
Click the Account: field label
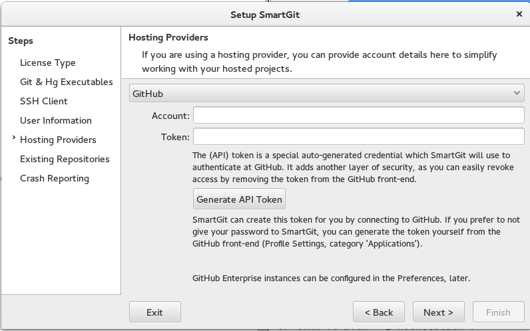pos(170,116)
